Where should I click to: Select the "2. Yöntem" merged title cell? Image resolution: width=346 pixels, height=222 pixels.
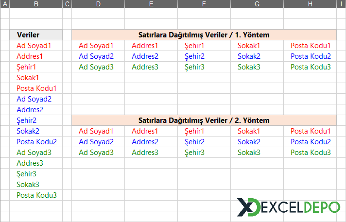click(204, 120)
